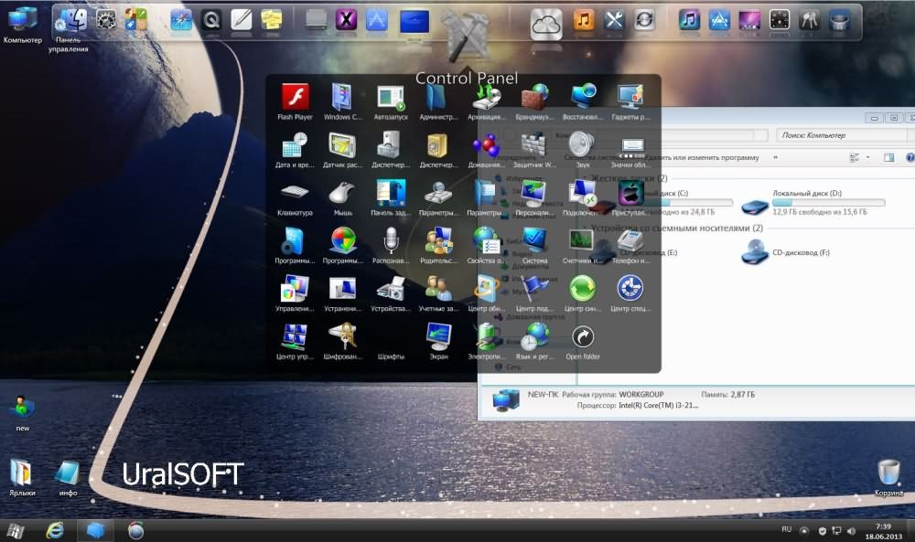915x542 pixels.
Task: Open the Экран display settings icon
Action: pyautogui.click(x=438, y=337)
